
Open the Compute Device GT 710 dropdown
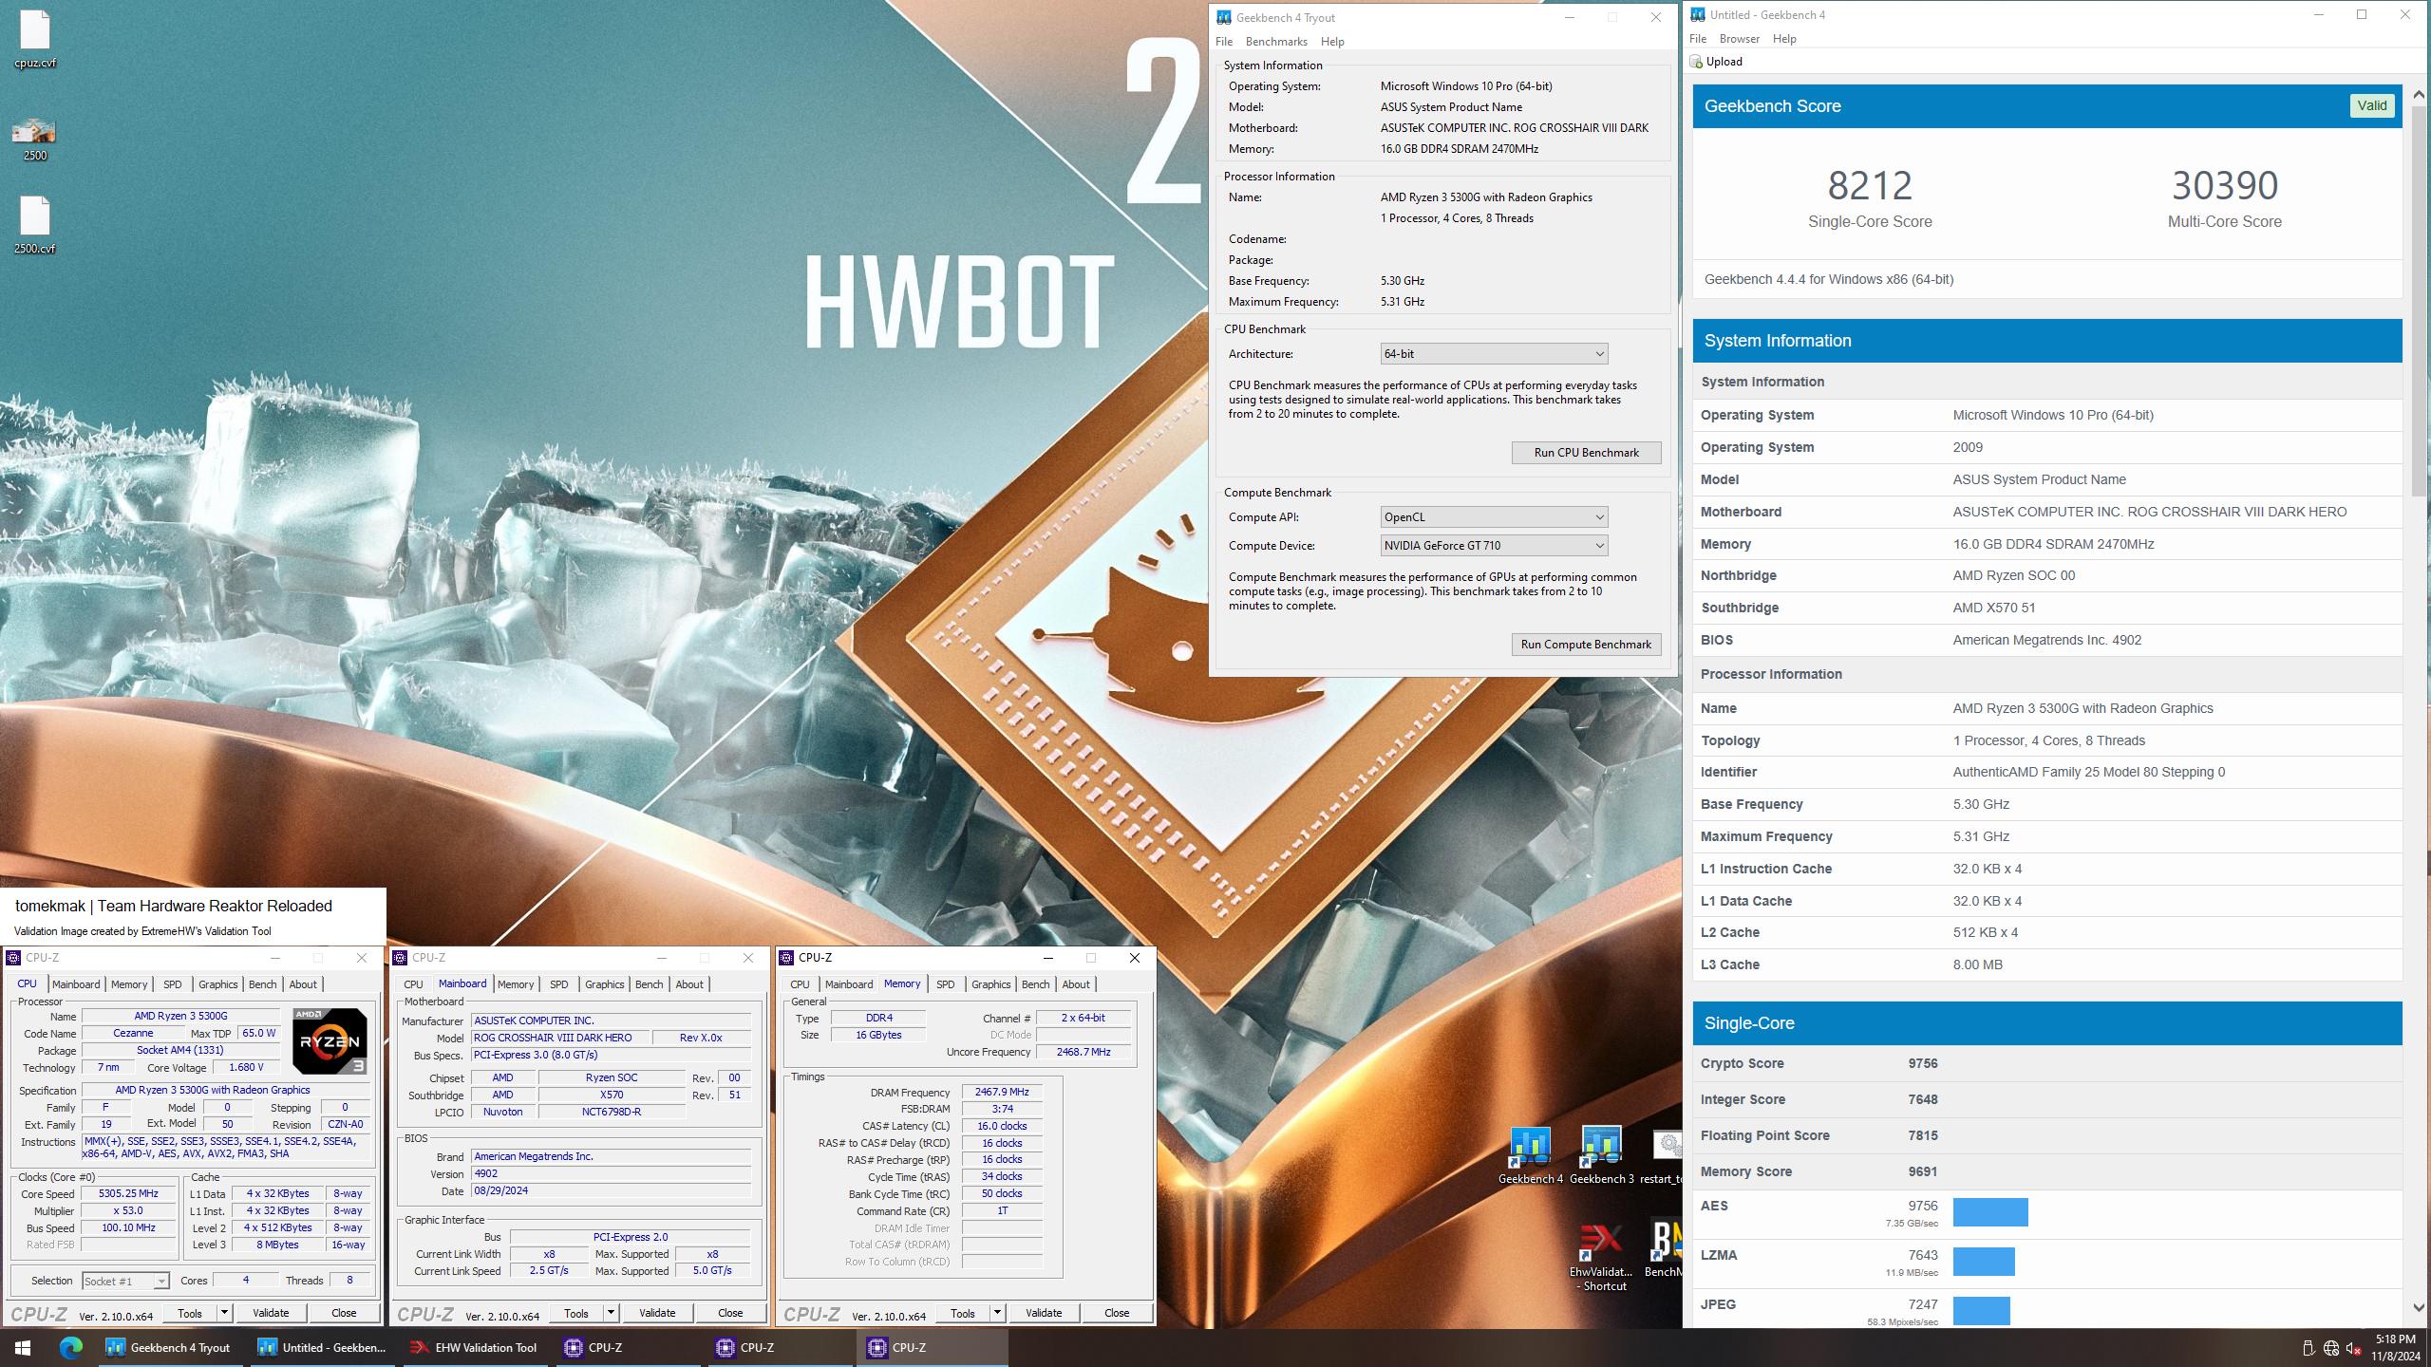click(x=1493, y=546)
